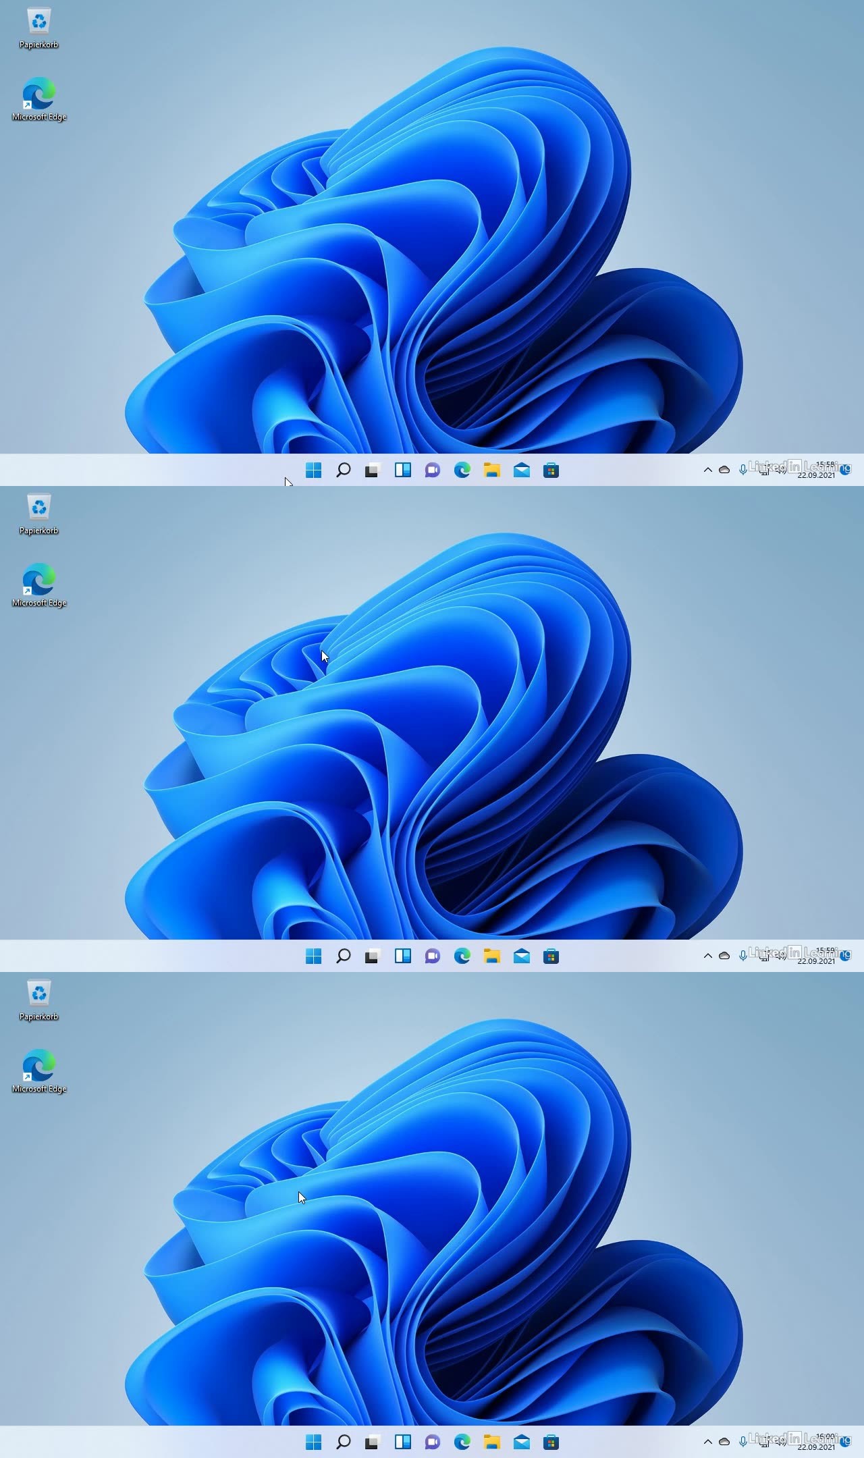864x1458 pixels.
Task: Open Microsoft Store in the bottom desktop frame
Action: (551, 1442)
